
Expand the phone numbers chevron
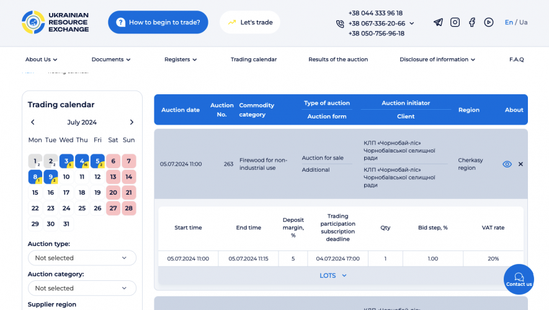pyautogui.click(x=412, y=24)
